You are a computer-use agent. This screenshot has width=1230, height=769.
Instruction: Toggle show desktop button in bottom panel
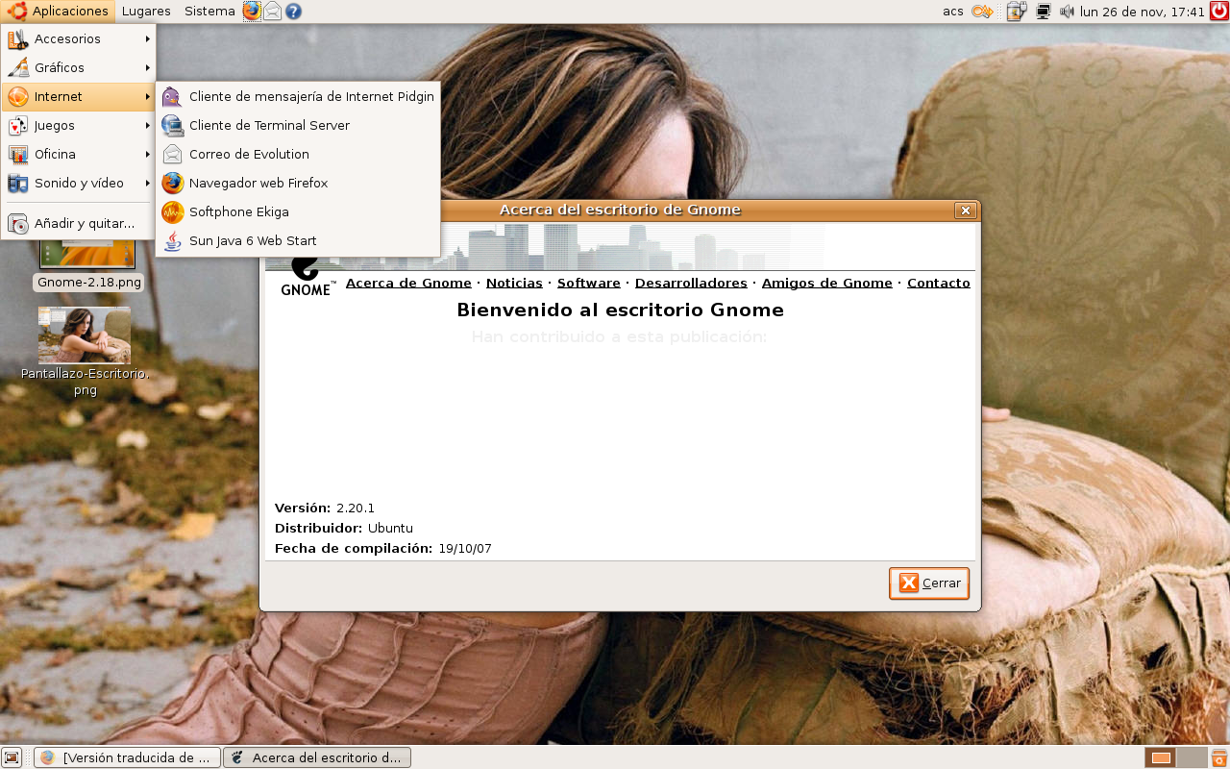(x=12, y=757)
